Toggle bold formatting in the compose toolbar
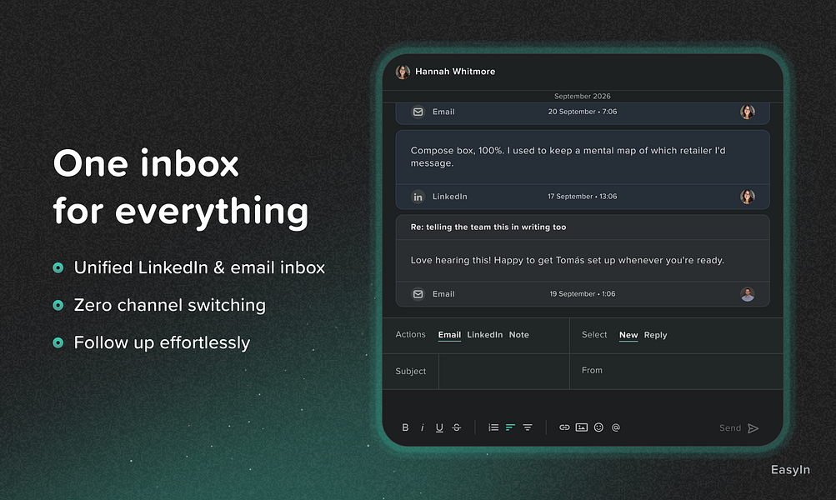Screen dimensions: 836x500 pyautogui.click(x=405, y=427)
